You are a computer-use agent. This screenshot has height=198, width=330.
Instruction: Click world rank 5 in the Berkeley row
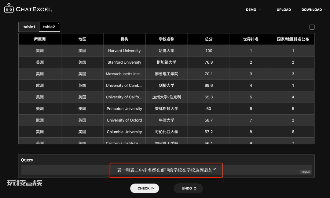pos(251,97)
